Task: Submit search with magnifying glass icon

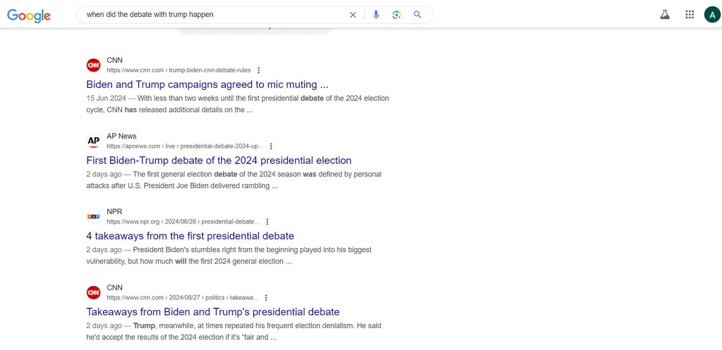Action: [417, 15]
